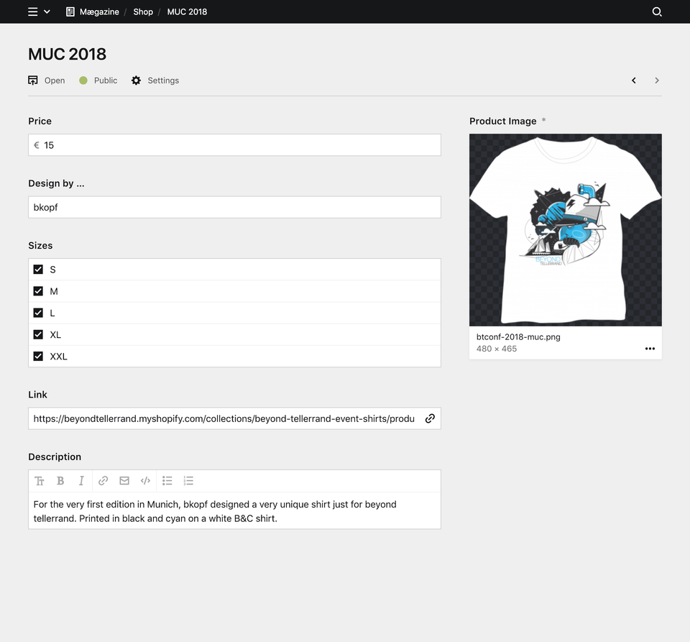Insert a bulleted list

pyautogui.click(x=167, y=481)
